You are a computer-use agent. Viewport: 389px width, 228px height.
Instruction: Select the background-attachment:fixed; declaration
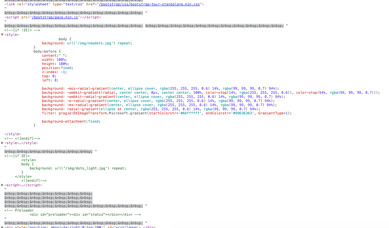(71, 121)
